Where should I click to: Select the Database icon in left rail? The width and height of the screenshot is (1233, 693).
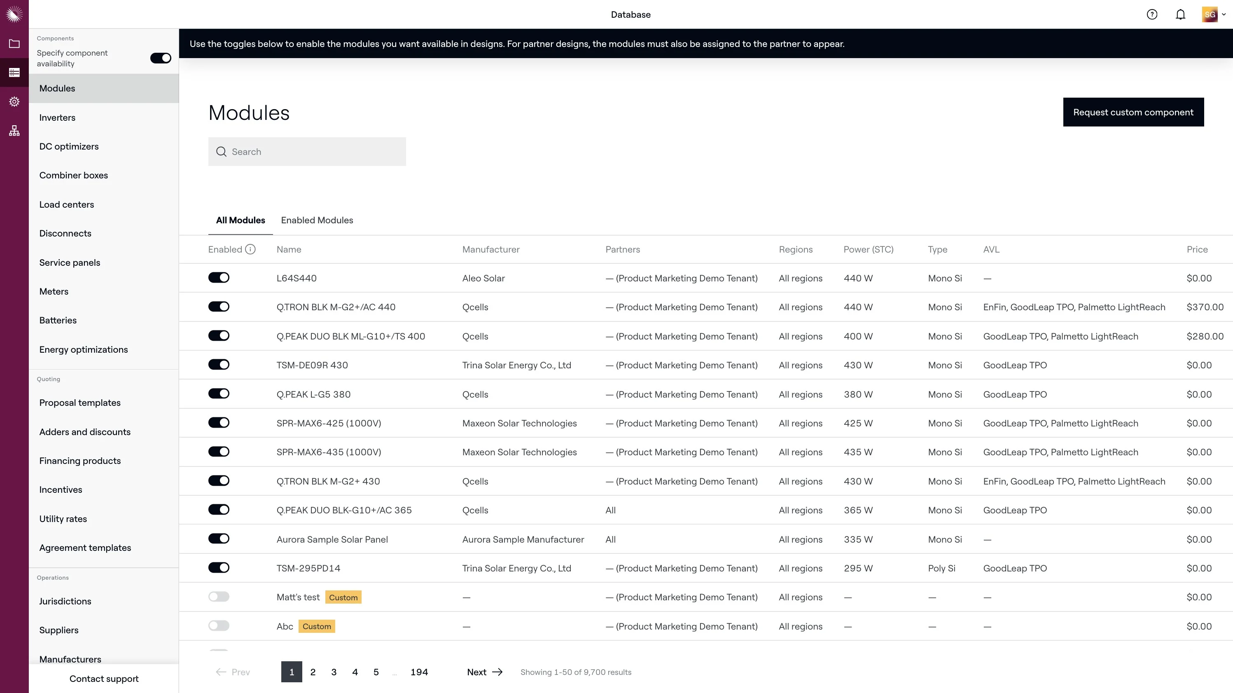[x=14, y=73]
